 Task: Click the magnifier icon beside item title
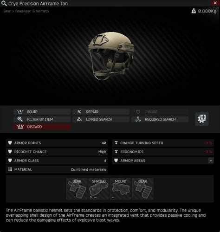point(4,3)
